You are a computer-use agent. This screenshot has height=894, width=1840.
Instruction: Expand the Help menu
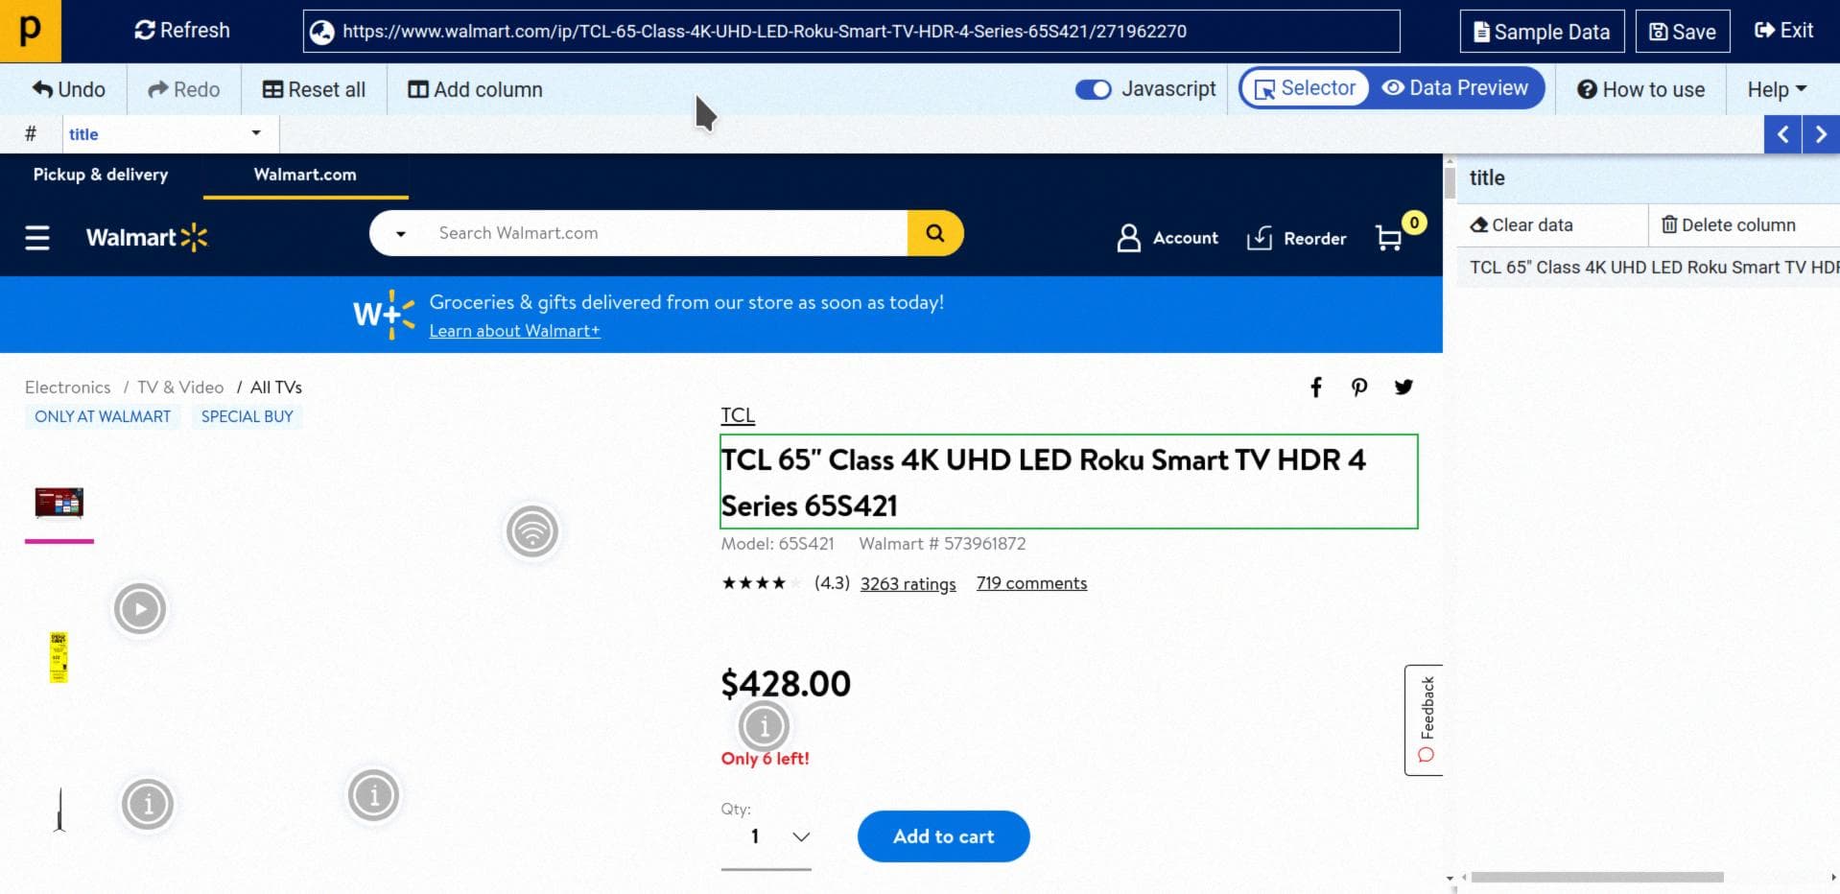point(1777,89)
